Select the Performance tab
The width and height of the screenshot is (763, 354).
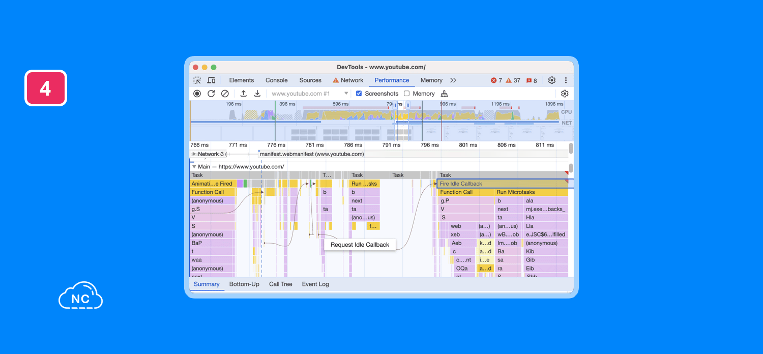pyautogui.click(x=392, y=80)
